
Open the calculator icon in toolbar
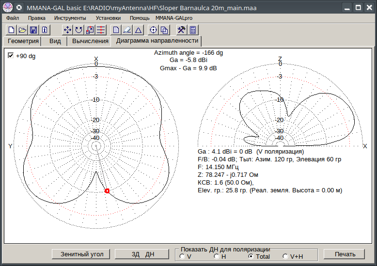coord(192,30)
